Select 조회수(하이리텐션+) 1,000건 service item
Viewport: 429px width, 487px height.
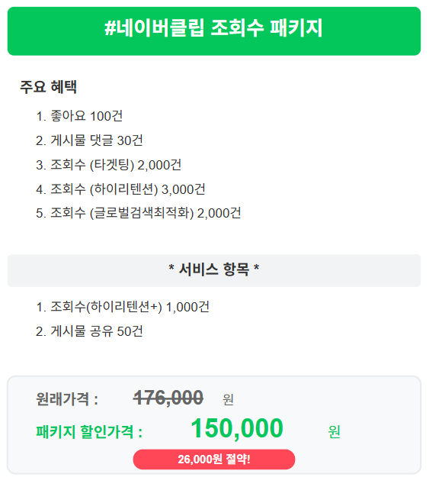click(x=130, y=307)
